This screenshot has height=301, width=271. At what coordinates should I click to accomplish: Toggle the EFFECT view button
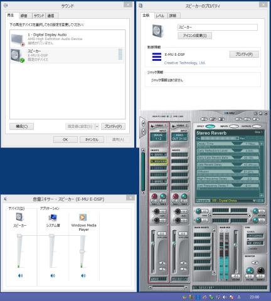click(210, 126)
